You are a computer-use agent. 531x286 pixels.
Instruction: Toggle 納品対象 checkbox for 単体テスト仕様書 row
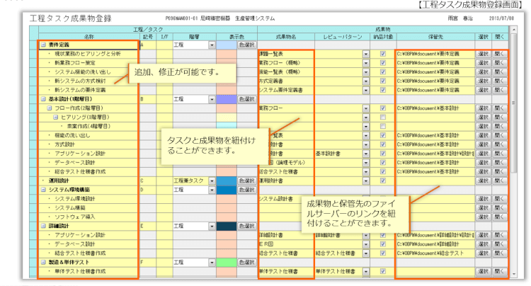(x=382, y=271)
